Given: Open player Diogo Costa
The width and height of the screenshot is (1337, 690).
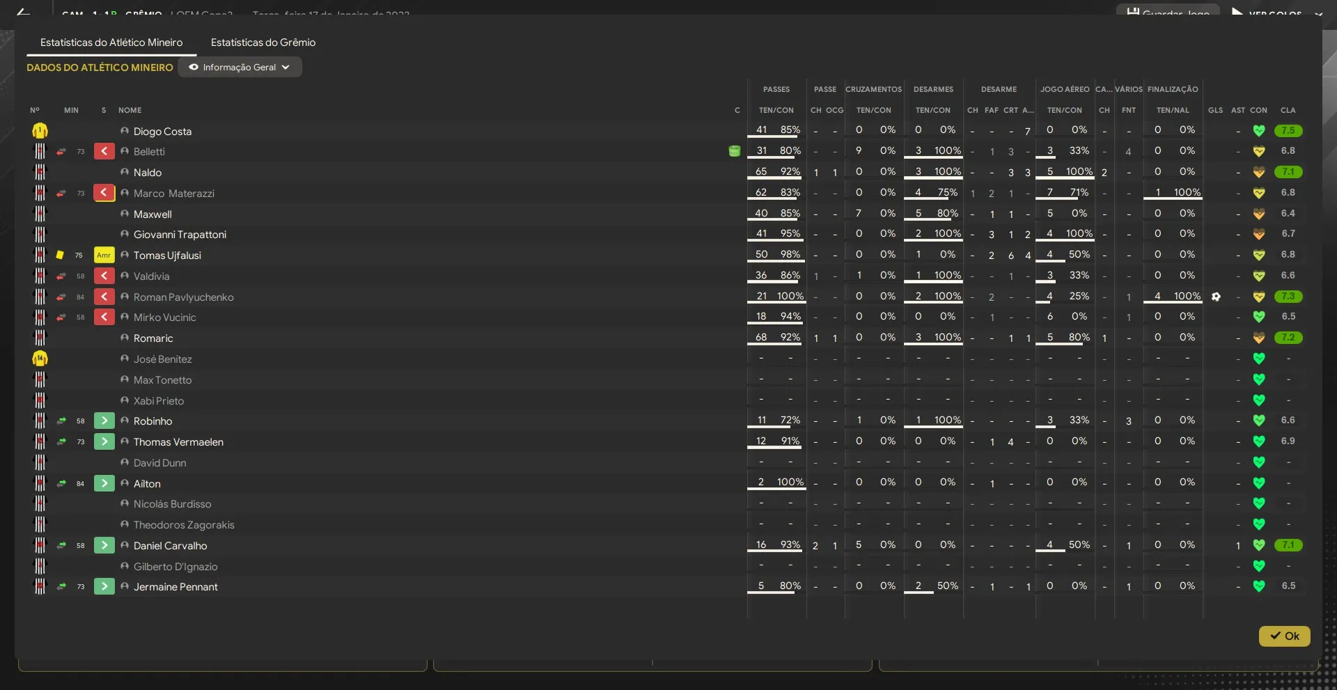Looking at the screenshot, I should tap(162, 131).
